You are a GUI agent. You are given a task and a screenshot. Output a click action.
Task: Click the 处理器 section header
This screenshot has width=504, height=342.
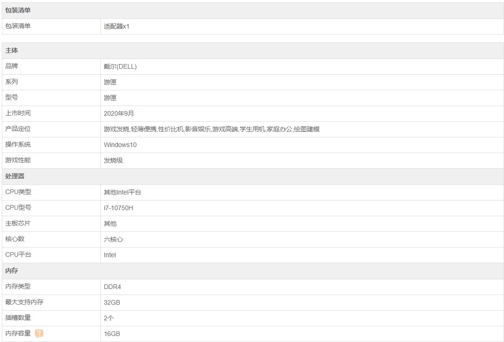15,176
